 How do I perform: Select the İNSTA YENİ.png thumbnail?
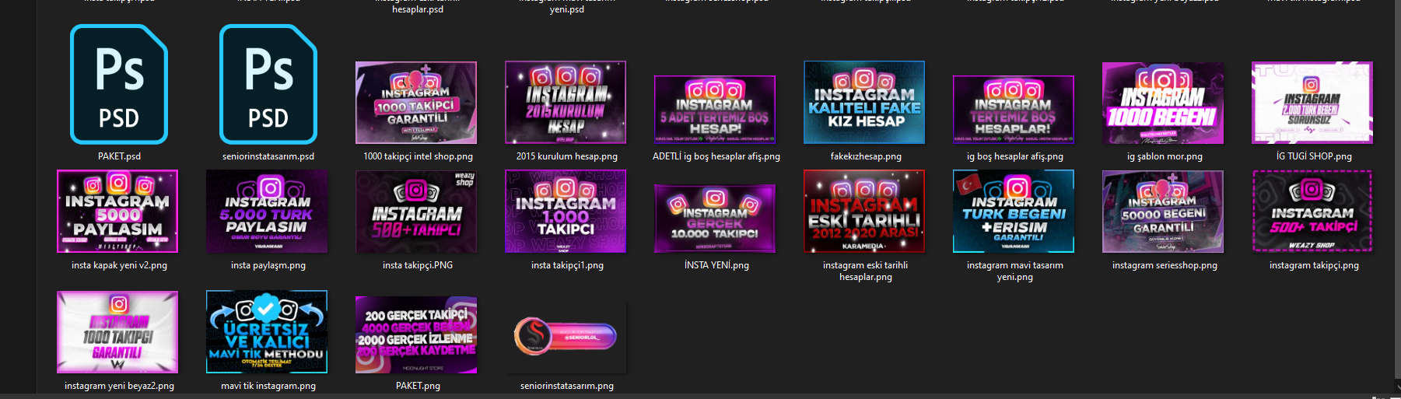[x=715, y=219]
